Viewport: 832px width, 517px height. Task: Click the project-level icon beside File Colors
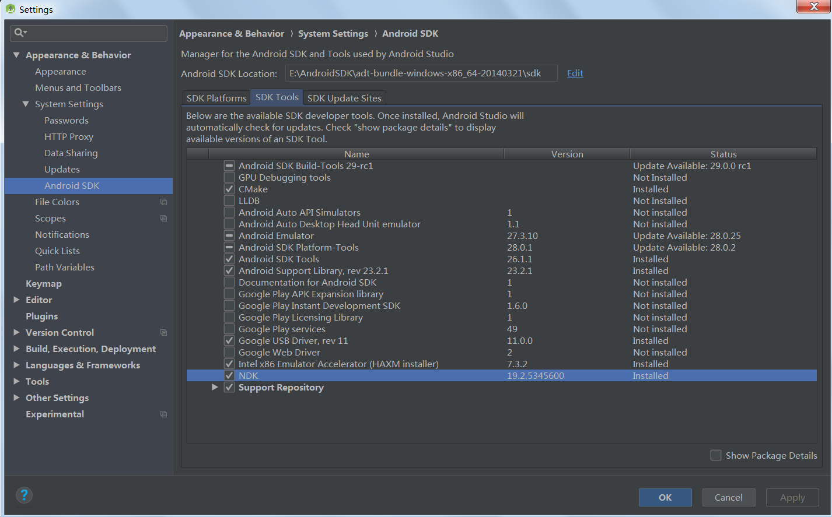[x=163, y=202]
